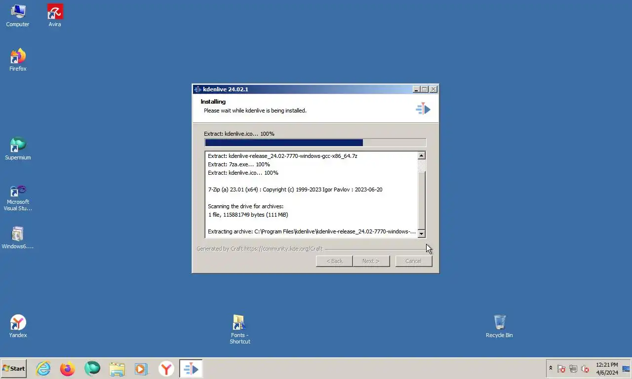Minimize the kdenlive installer window

coord(416,89)
